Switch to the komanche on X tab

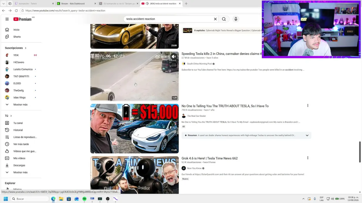[x=119, y=4]
